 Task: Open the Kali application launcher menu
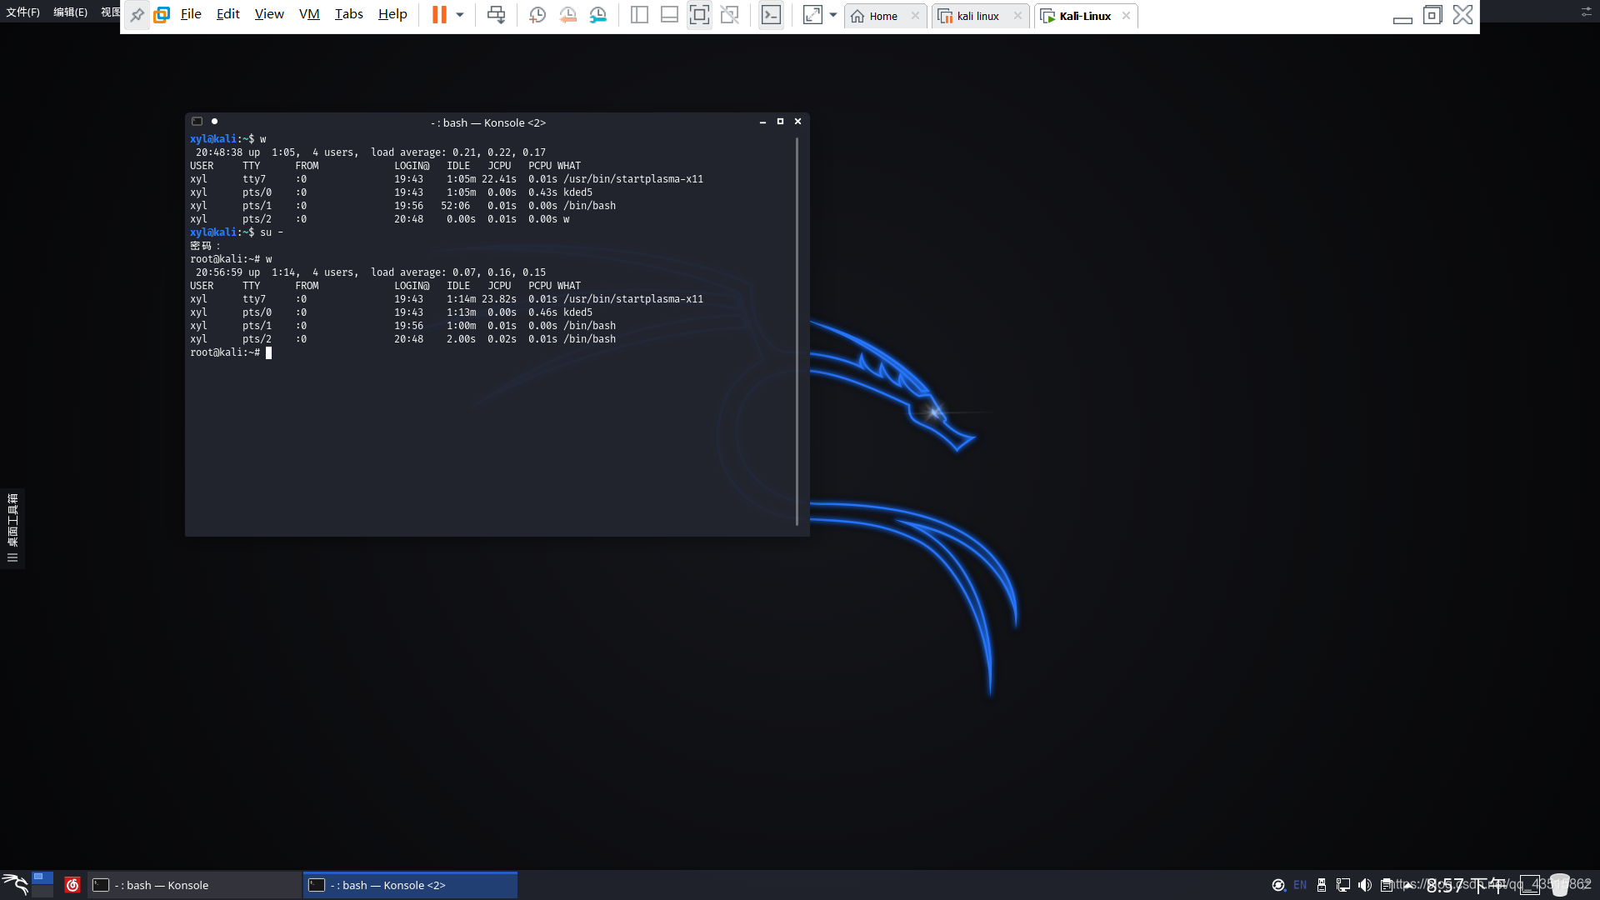15,884
